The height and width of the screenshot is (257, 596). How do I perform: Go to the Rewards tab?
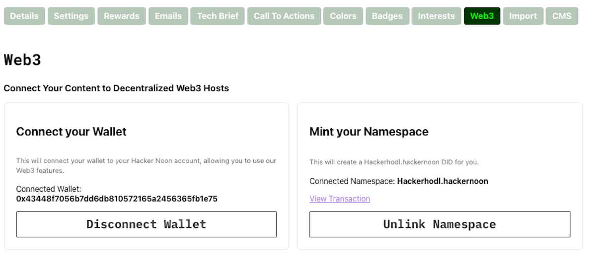[122, 16]
